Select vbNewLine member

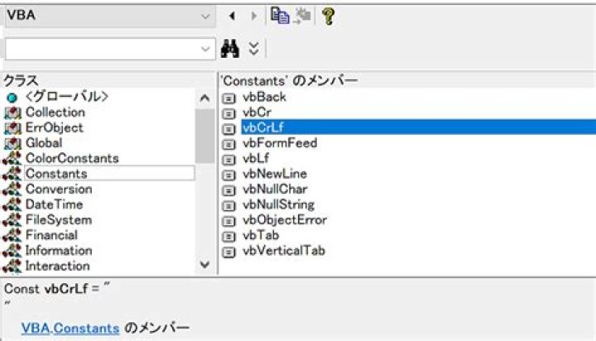pos(275,174)
